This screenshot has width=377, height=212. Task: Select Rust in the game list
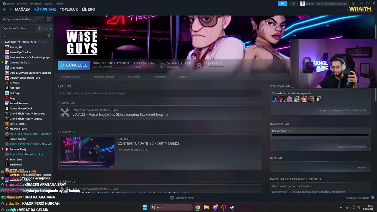pos(26,154)
